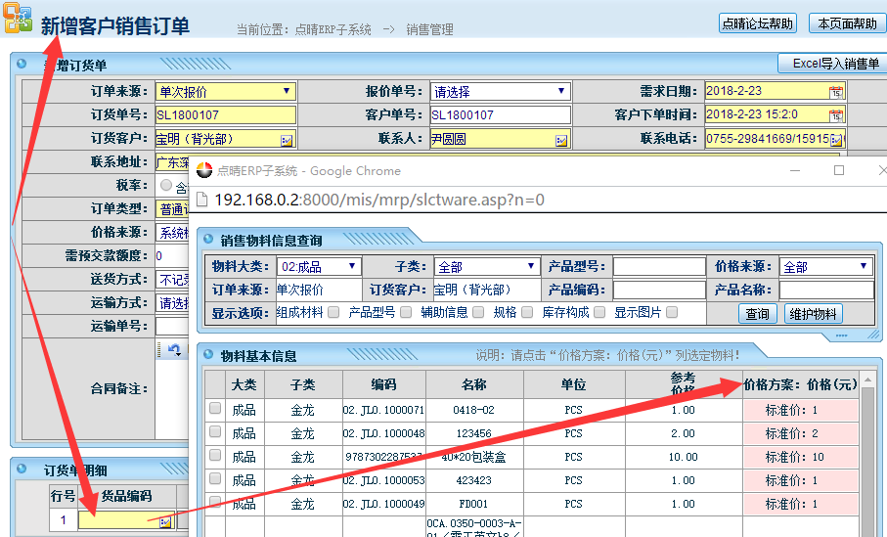This screenshot has width=887, height=537.
Task: Tick the 显示图片 checkbox
Action: click(671, 313)
